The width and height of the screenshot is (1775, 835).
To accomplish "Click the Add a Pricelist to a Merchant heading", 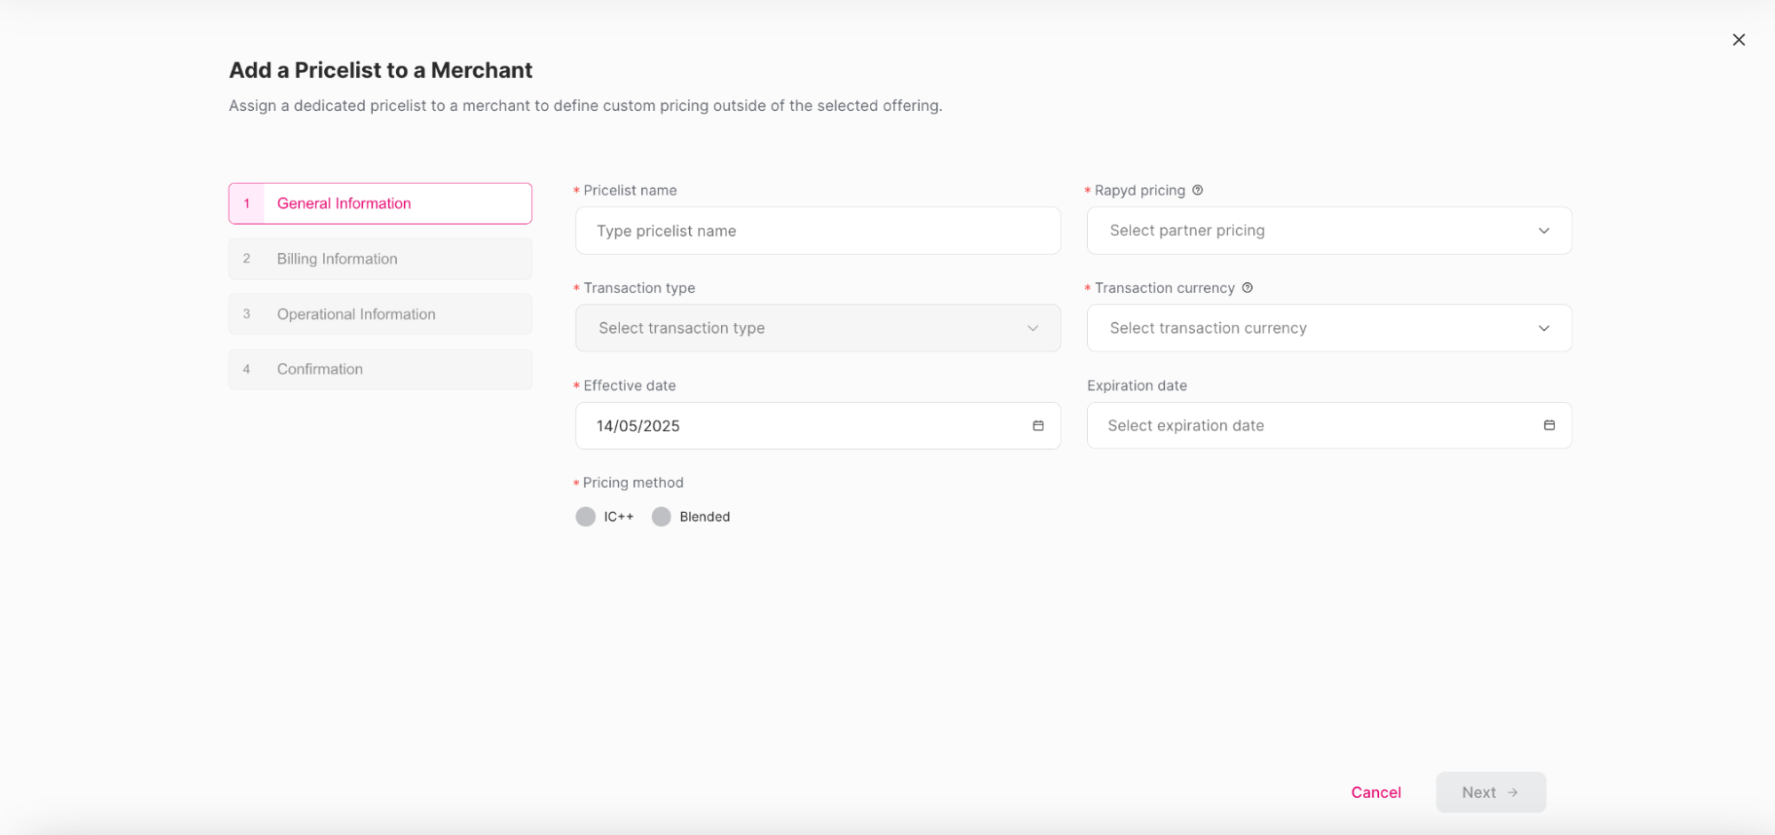I will (x=380, y=70).
